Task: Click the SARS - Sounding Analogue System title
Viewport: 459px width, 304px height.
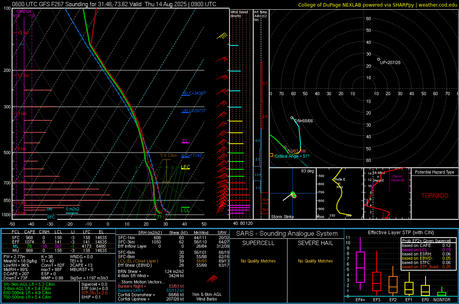Action: coord(287,234)
